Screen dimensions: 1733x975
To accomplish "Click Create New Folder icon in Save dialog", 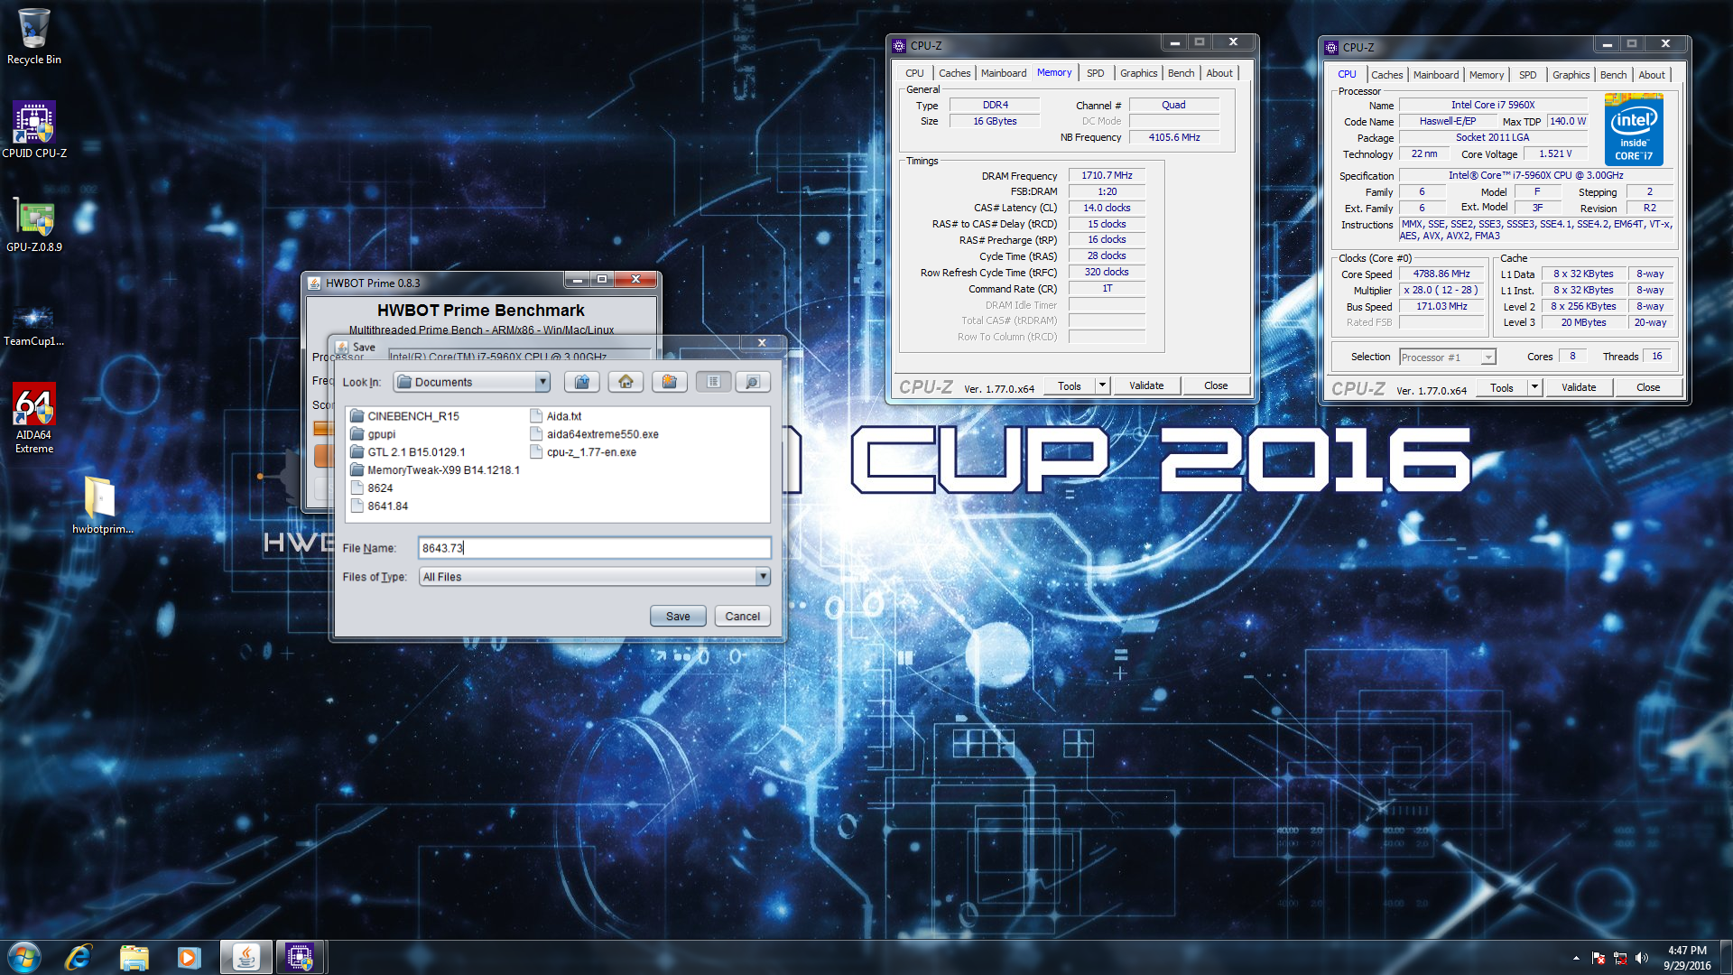I will tap(669, 382).
